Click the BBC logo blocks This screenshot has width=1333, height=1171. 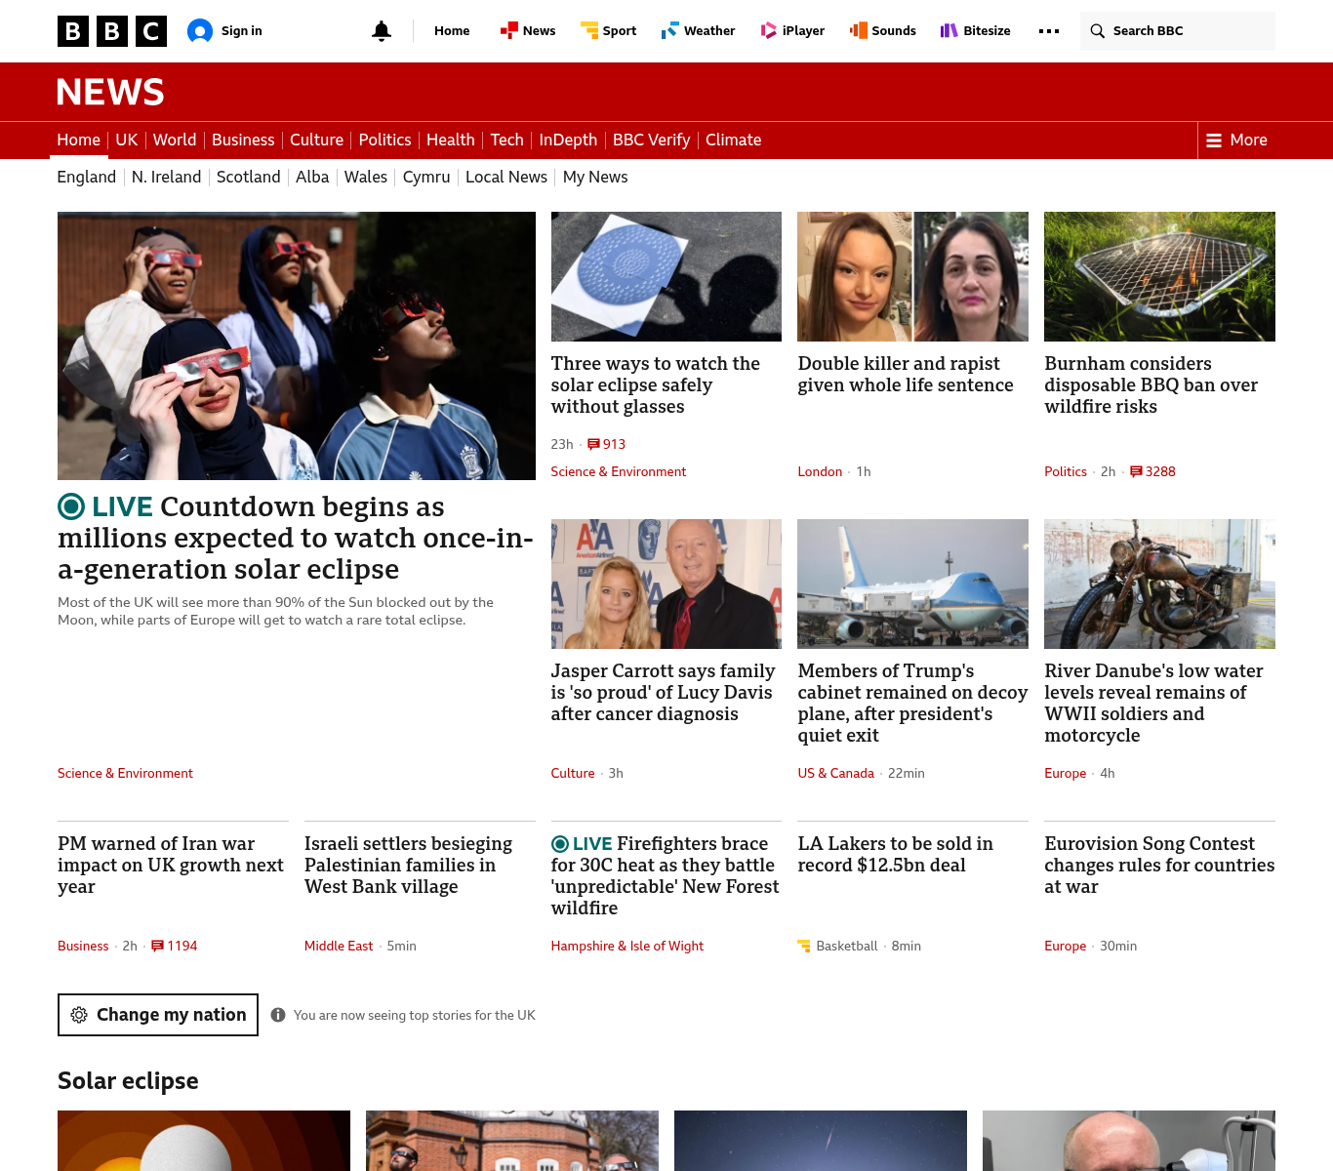click(x=112, y=31)
